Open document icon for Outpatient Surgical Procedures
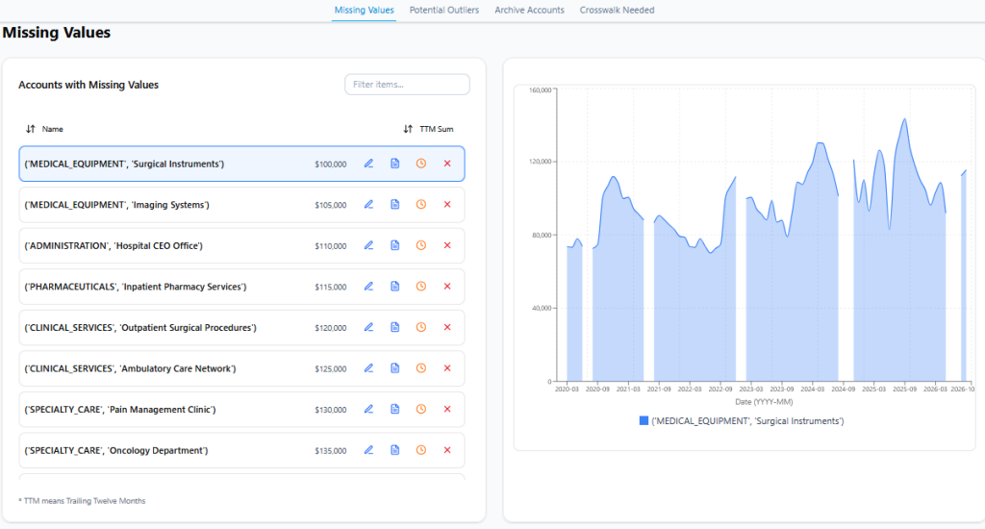This screenshot has width=985, height=529. coord(395,327)
